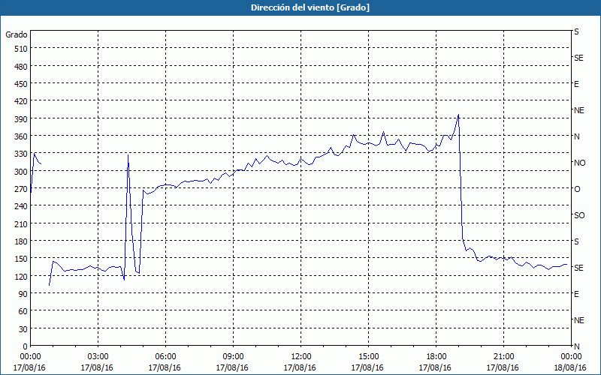The width and height of the screenshot is (601, 375).
Task: Click the "S" compass label level with 180
Action: tap(576, 241)
